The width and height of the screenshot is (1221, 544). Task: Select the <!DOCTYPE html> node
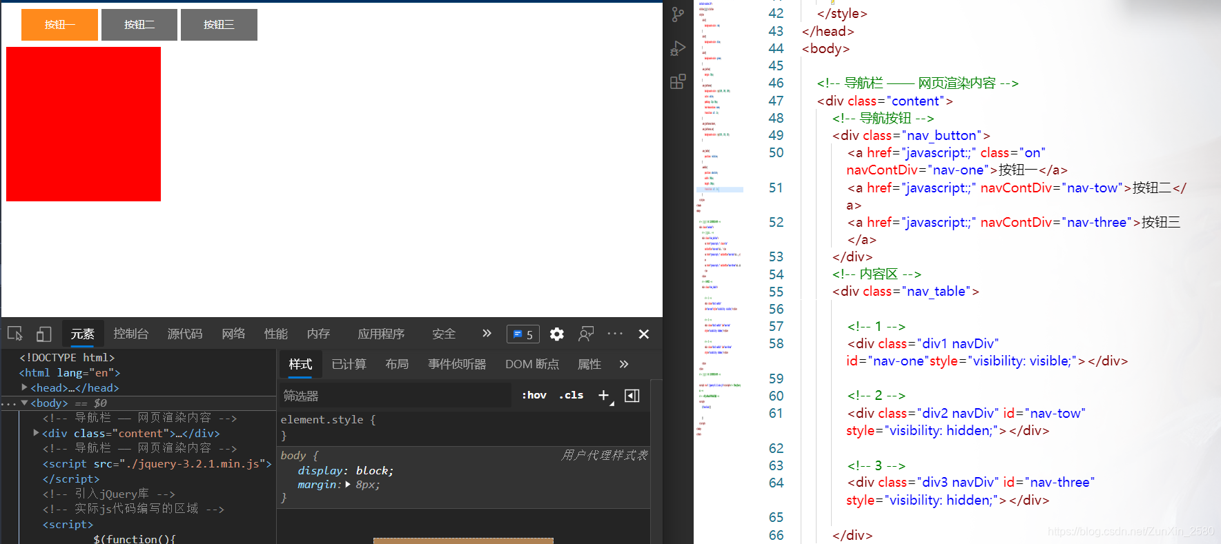click(67, 357)
